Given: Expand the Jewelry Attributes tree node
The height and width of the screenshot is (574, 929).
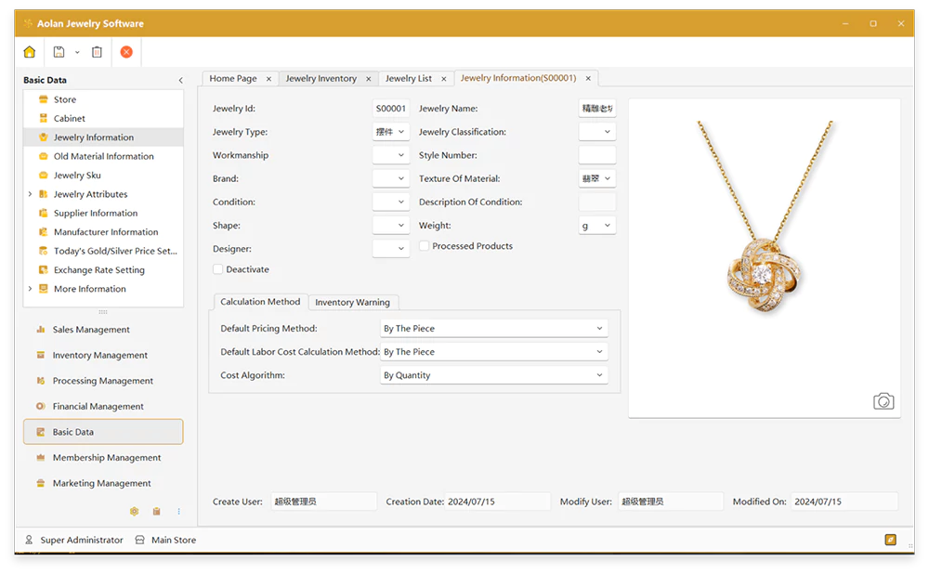Looking at the screenshot, I should (30, 194).
